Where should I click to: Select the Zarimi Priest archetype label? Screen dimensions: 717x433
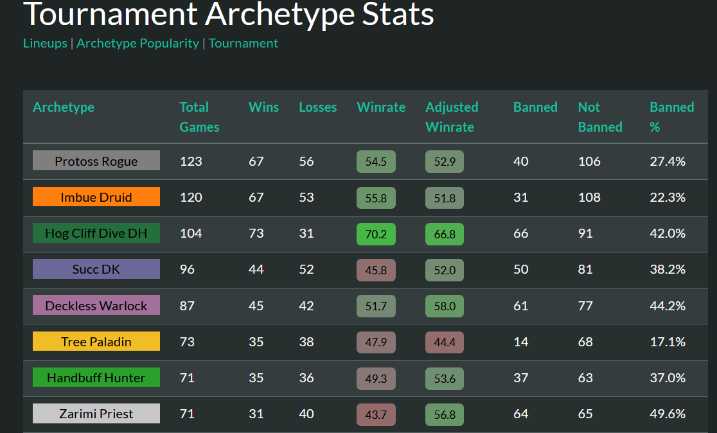coord(96,413)
